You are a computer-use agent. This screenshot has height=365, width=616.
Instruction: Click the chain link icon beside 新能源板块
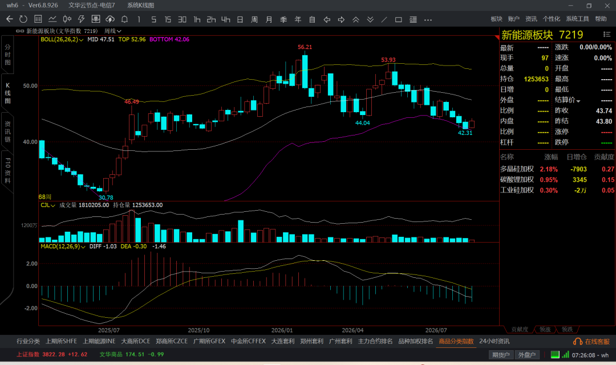[x=19, y=31]
